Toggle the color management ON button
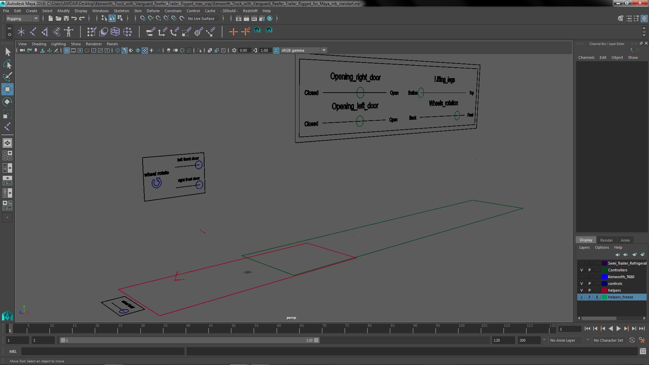 click(x=276, y=50)
